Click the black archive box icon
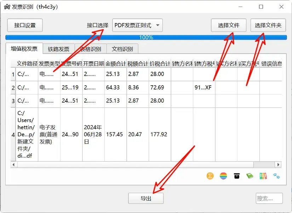 [x=236, y=176]
